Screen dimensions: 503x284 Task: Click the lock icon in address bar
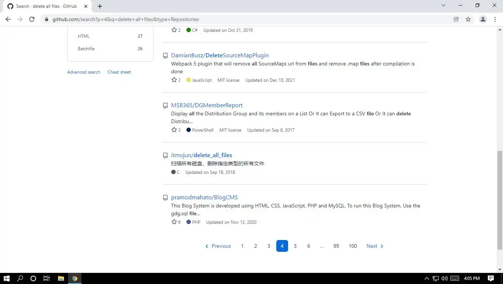coord(47,19)
